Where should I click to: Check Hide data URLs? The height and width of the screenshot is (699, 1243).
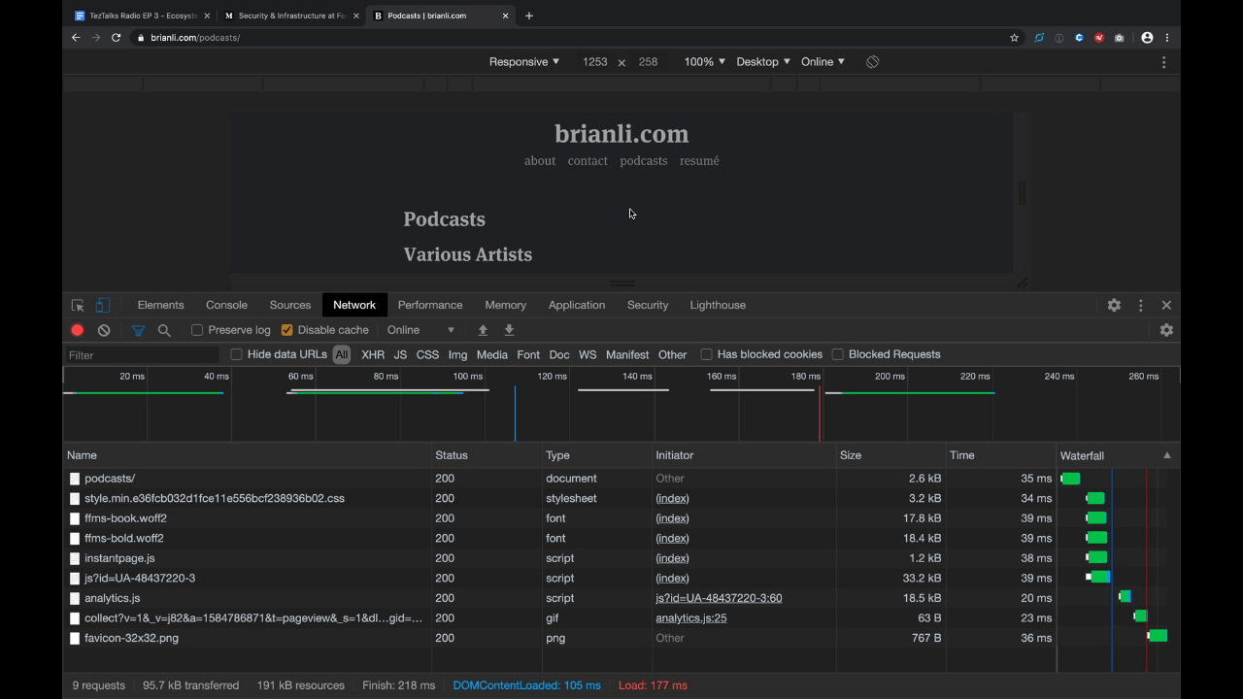pyautogui.click(x=236, y=354)
